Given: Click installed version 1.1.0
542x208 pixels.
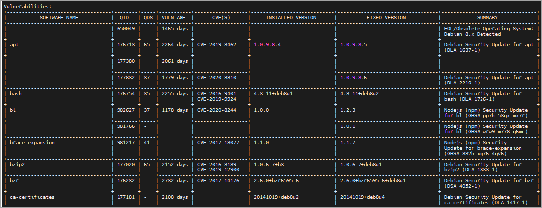Looking at the screenshot, I should (261, 143).
